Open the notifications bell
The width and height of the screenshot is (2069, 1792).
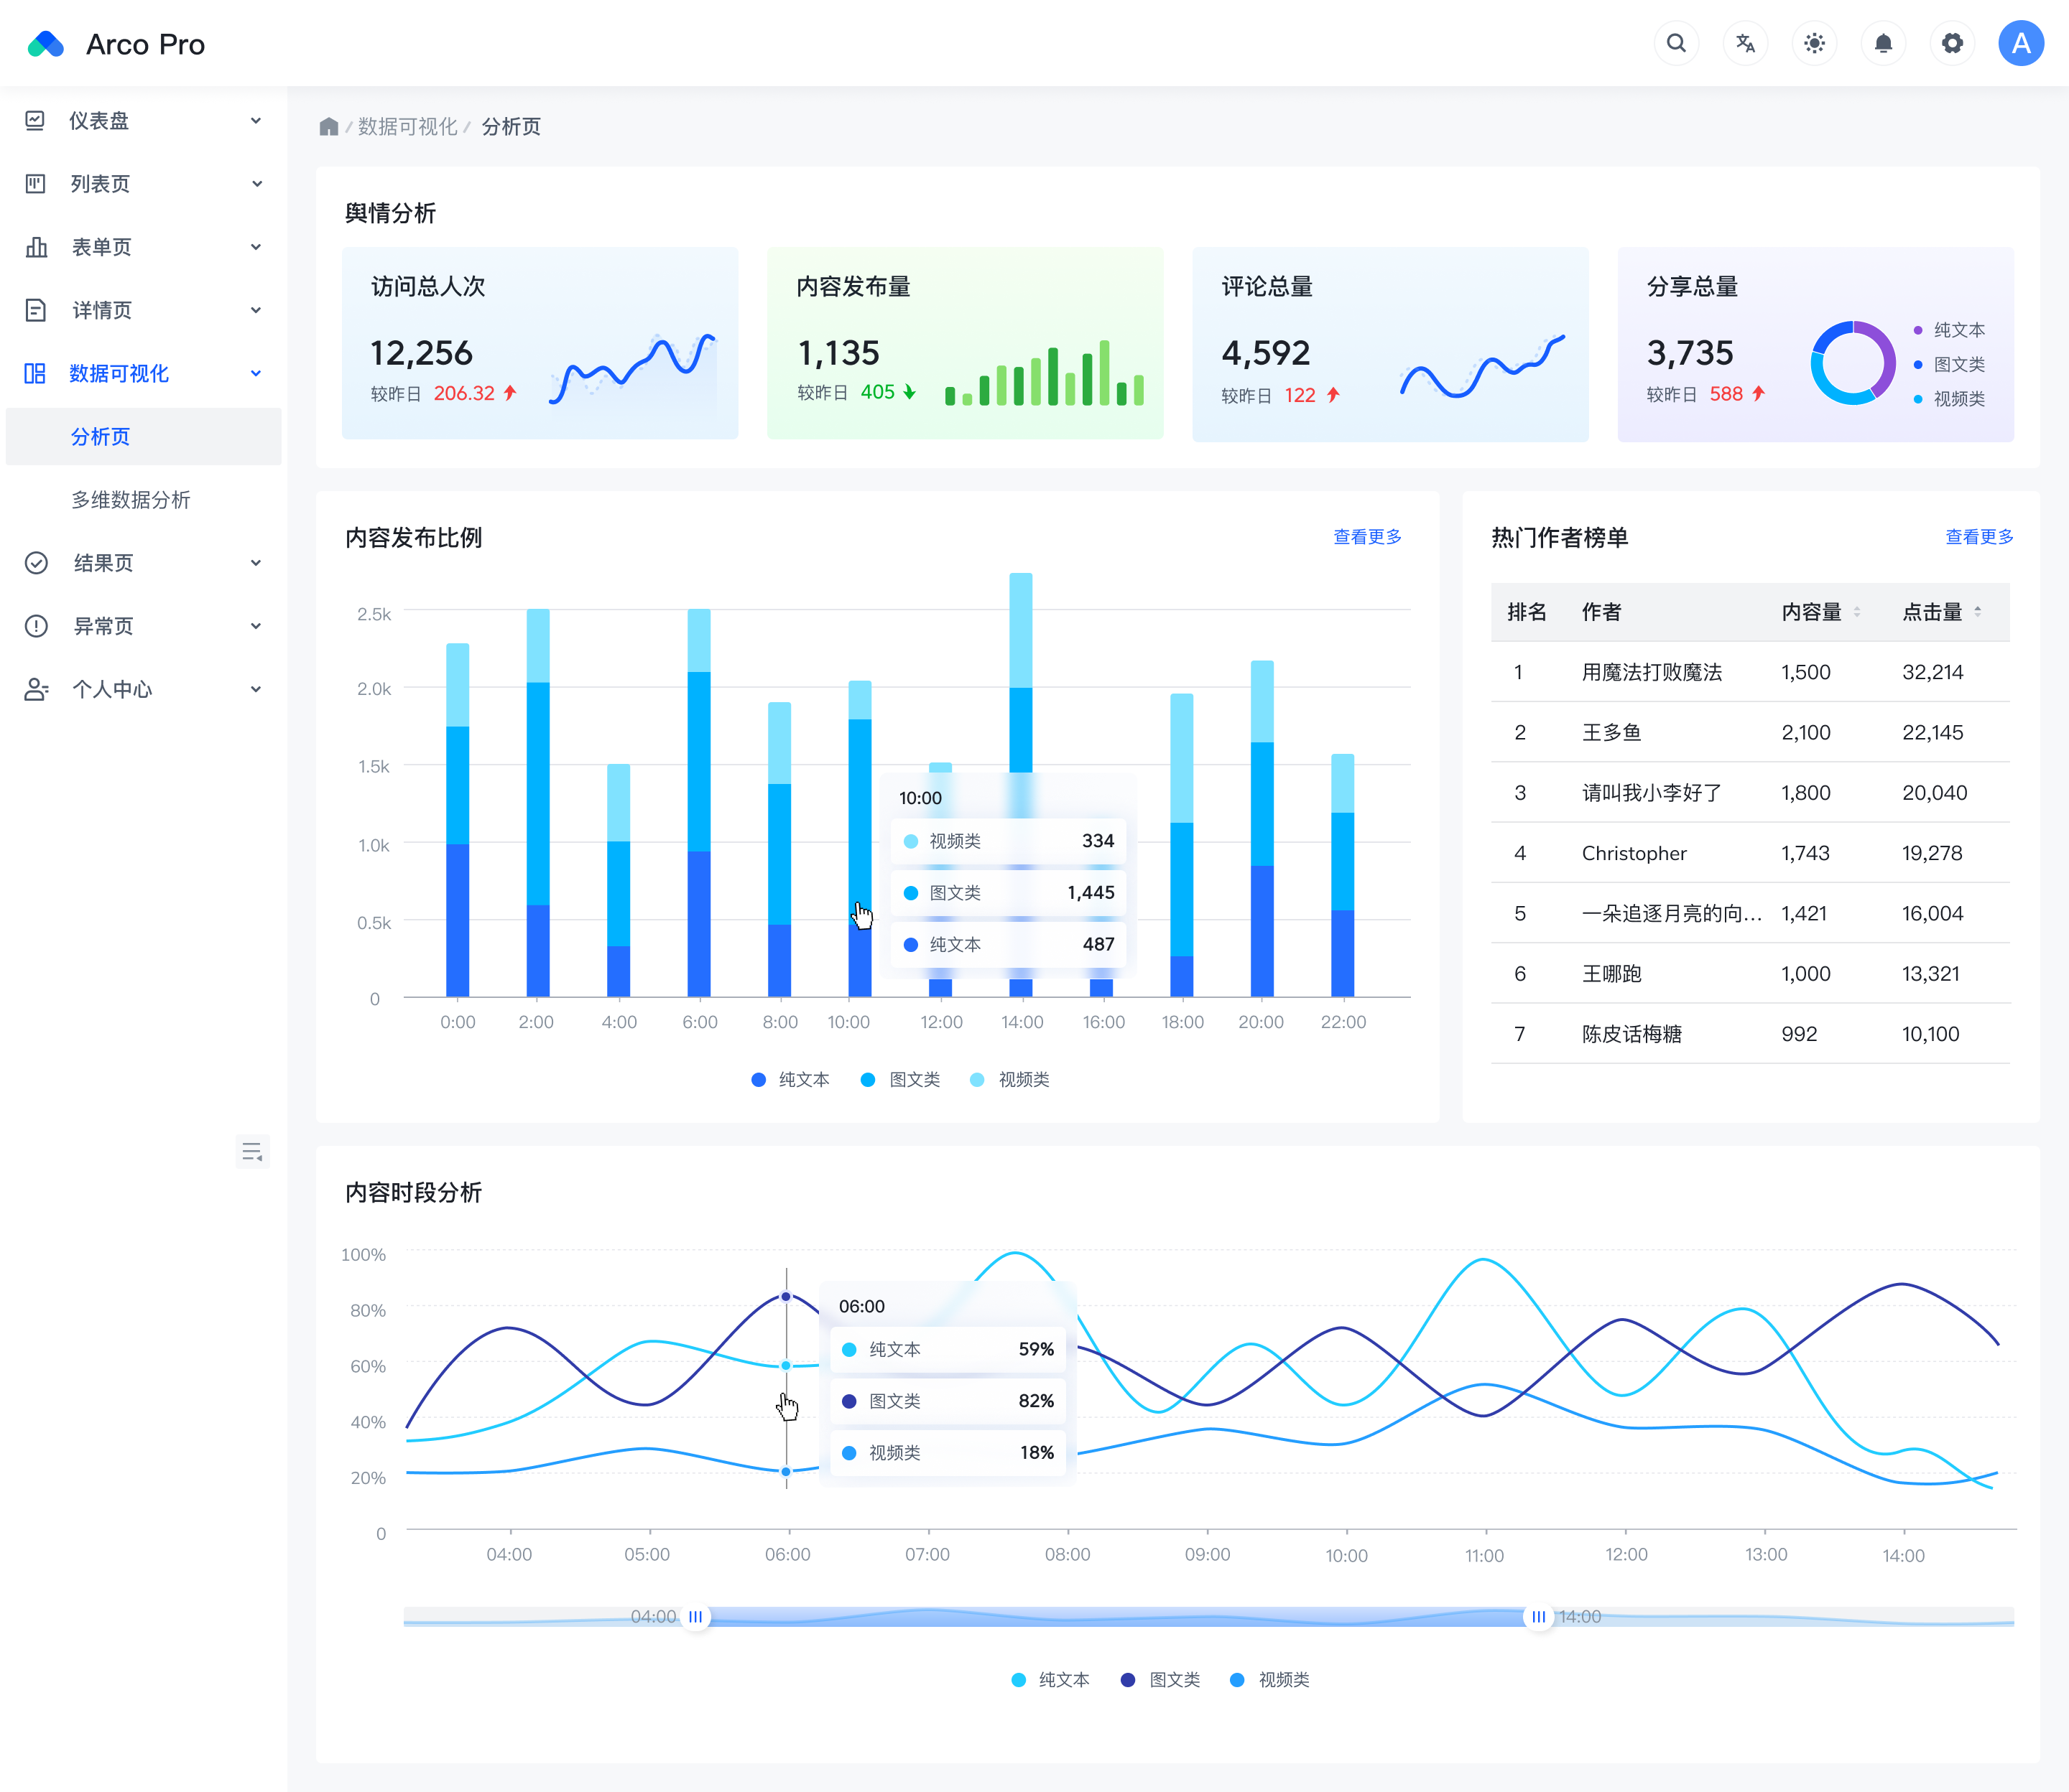click(1883, 43)
